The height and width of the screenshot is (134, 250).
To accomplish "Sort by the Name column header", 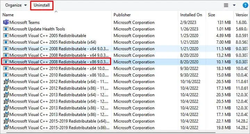I will pos(8,15).
